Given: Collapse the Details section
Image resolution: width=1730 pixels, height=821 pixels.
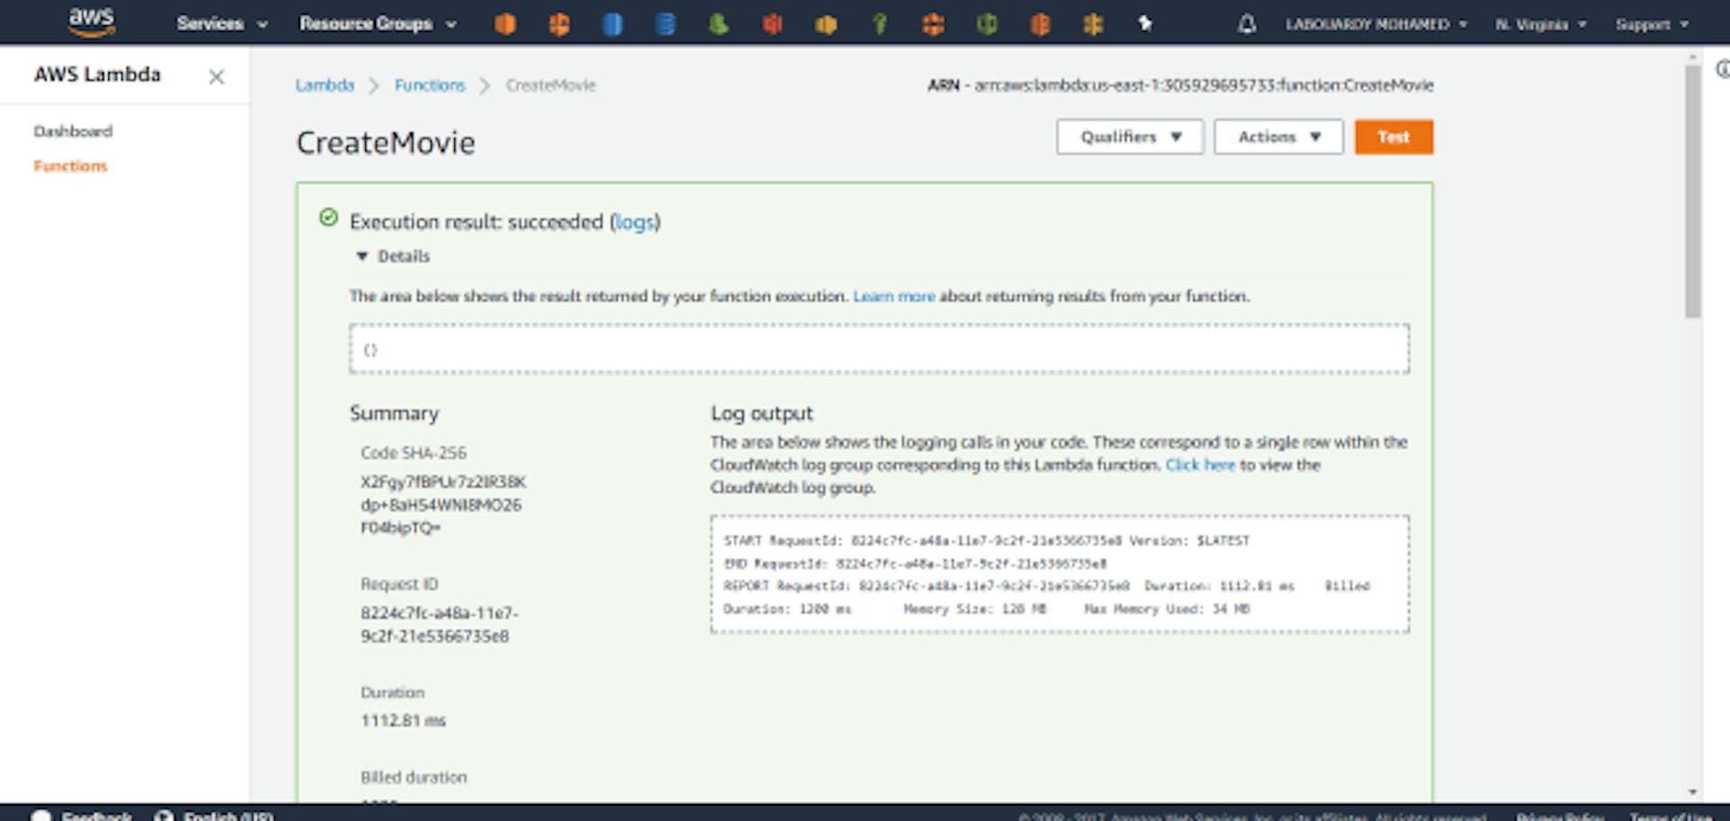Looking at the screenshot, I should pyautogui.click(x=393, y=256).
